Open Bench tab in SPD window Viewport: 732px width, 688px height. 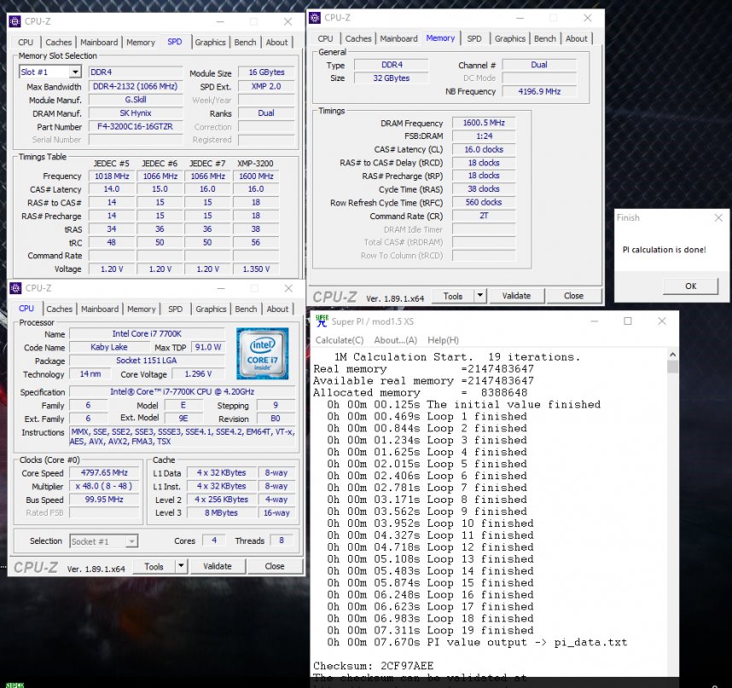click(245, 43)
